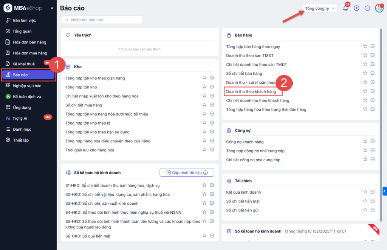Star the S1-HKD report
The height and width of the screenshot is (250, 387).
point(204,185)
